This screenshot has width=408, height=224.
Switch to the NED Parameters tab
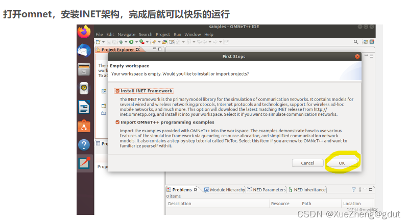tap(266, 190)
